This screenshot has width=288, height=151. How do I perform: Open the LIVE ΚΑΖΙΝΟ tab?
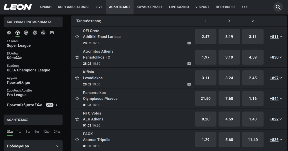point(179,7)
